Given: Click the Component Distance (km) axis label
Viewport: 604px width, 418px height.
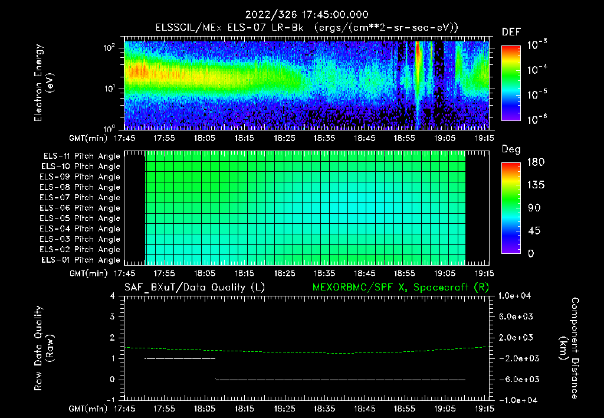Looking at the screenshot, I should pos(569,348).
